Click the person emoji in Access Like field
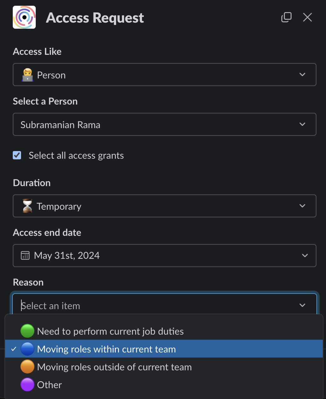326x399 pixels. (27, 75)
